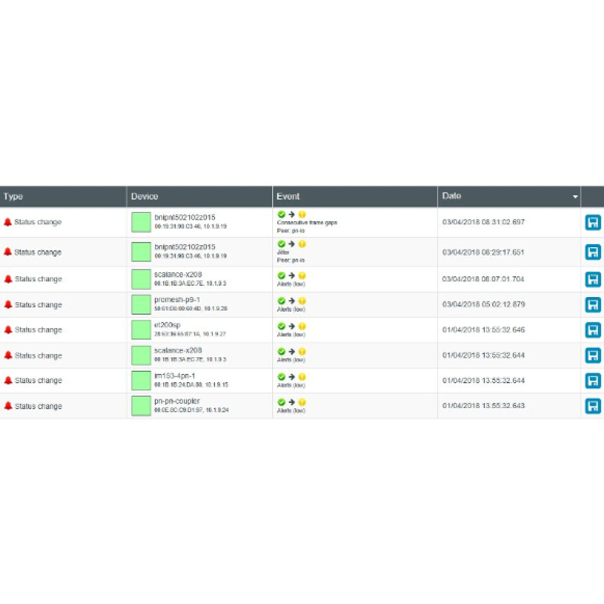
Task: Click green check icon in pn-pn-coupler row
Action: coord(281,402)
